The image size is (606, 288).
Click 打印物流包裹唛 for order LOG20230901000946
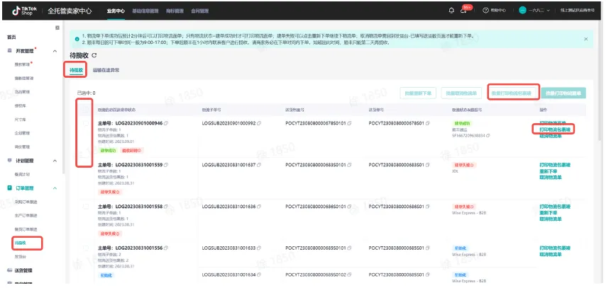pyautogui.click(x=555, y=129)
